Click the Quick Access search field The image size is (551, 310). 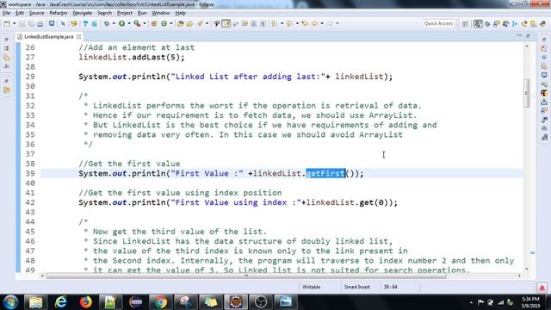coord(438,23)
